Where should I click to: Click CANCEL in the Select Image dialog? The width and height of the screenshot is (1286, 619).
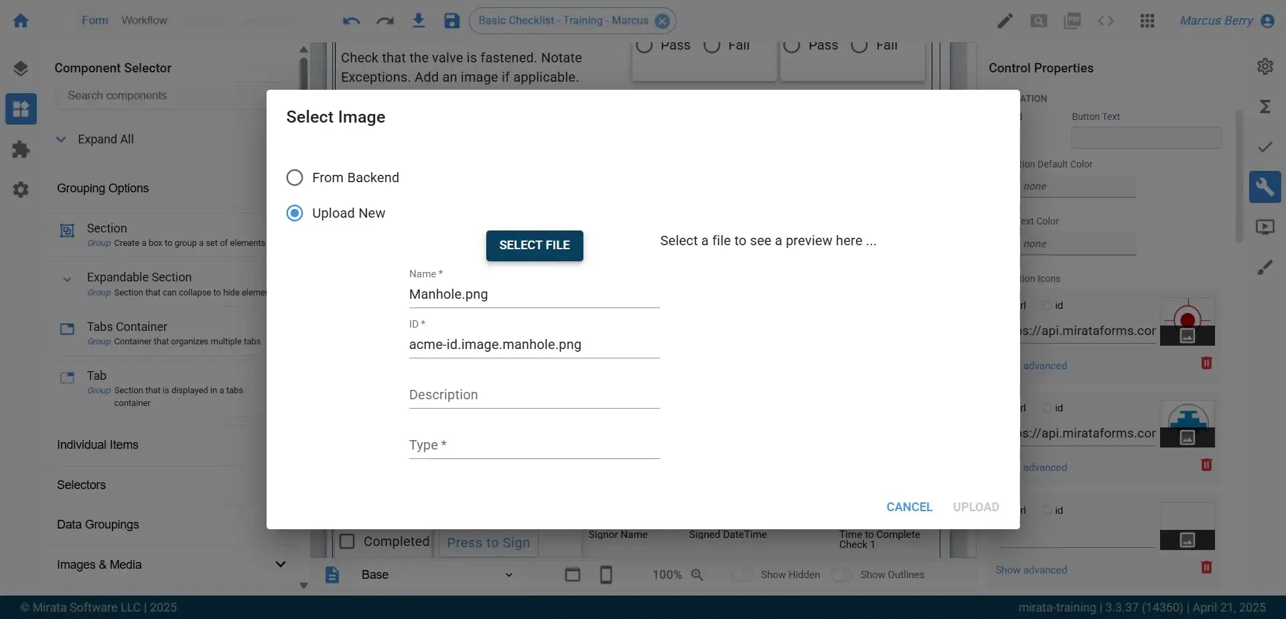click(x=909, y=507)
